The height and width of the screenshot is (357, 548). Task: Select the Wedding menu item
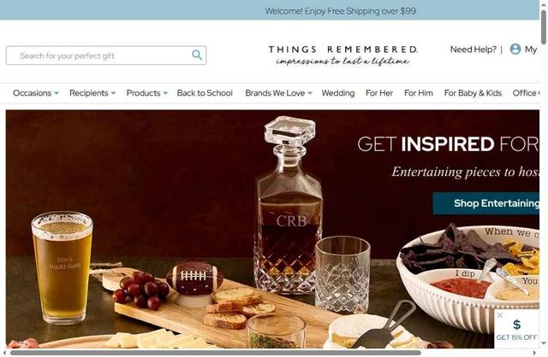click(338, 93)
